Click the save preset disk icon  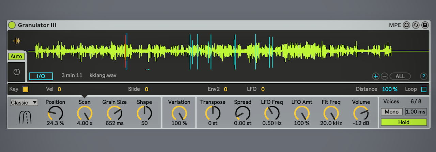425,25
